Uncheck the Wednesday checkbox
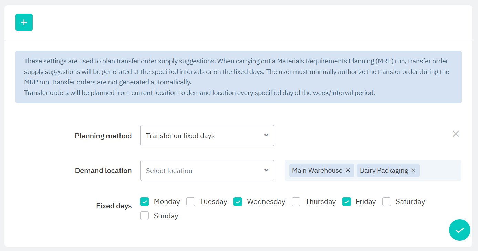 [238, 202]
